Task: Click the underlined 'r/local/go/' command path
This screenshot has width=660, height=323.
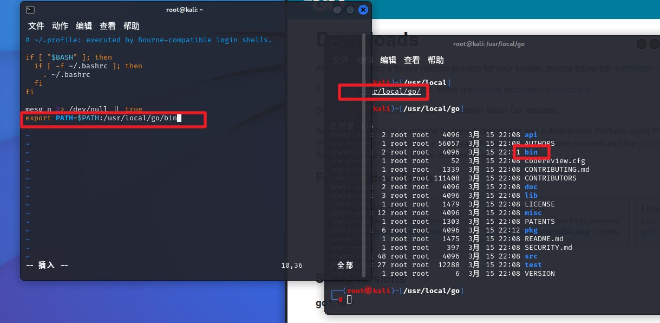Action: (x=397, y=91)
